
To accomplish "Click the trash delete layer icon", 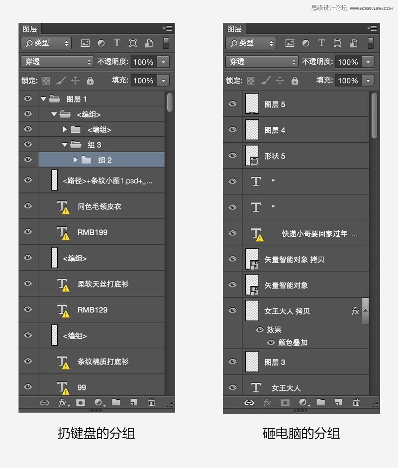I will coord(152,403).
